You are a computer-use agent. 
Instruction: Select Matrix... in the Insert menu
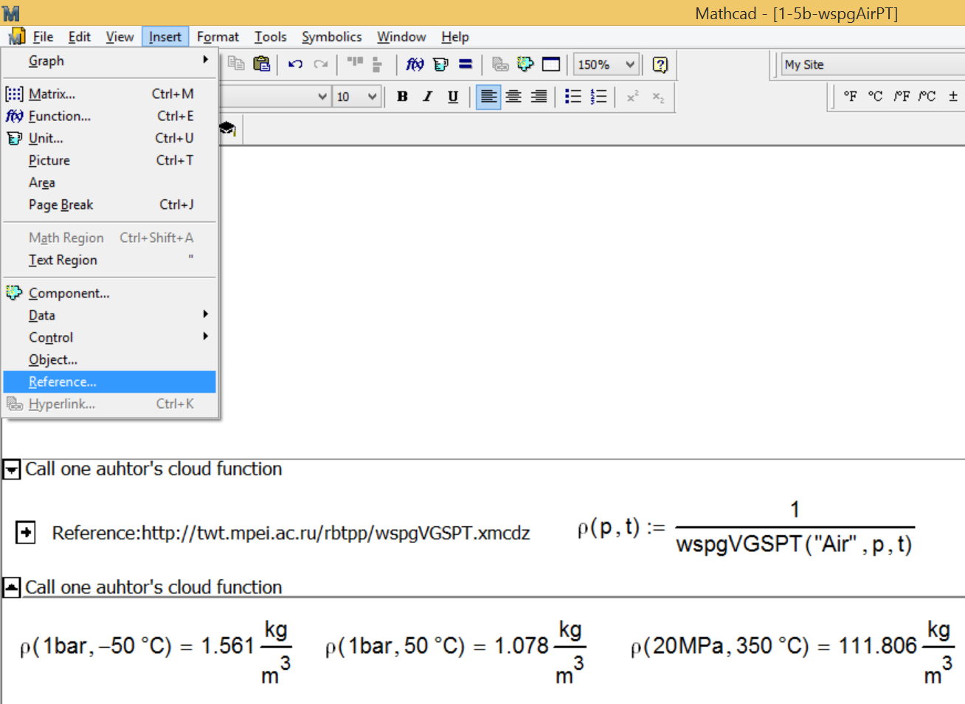[x=109, y=94]
